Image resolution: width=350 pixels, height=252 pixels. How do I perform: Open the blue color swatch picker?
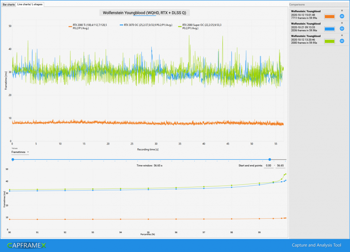tap(330, 29)
